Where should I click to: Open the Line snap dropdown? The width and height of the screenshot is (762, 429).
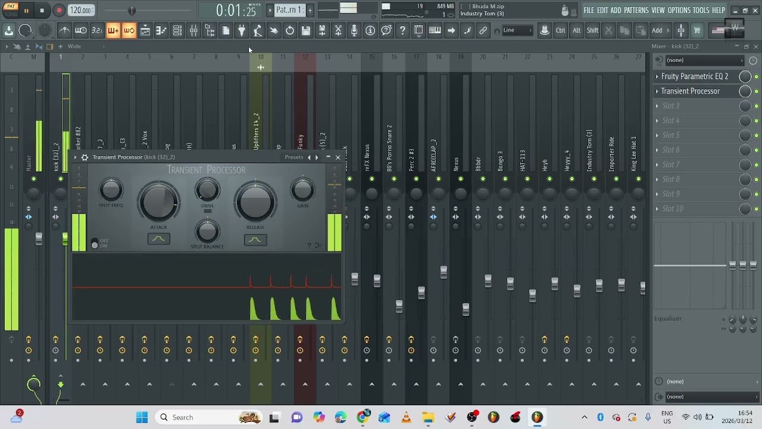(517, 30)
